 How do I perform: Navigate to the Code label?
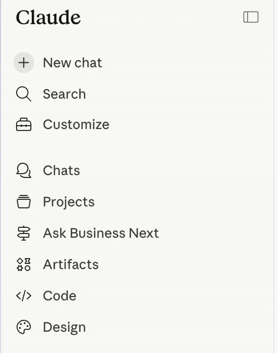(x=60, y=296)
